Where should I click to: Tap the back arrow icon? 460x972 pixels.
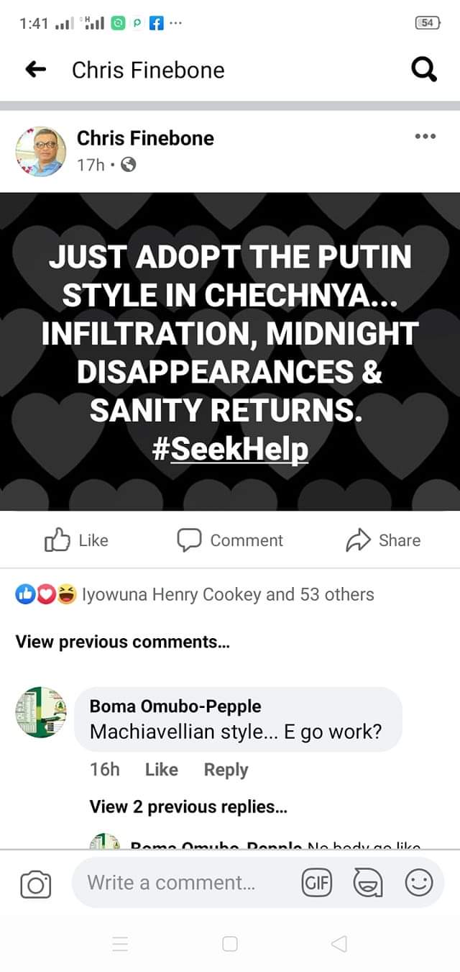coord(35,70)
